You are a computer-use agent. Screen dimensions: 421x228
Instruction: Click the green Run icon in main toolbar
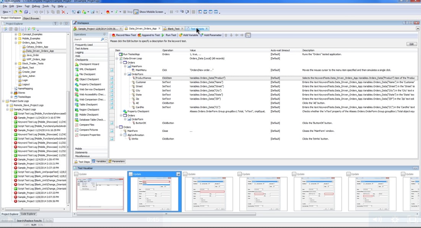pyautogui.click(x=116, y=12)
